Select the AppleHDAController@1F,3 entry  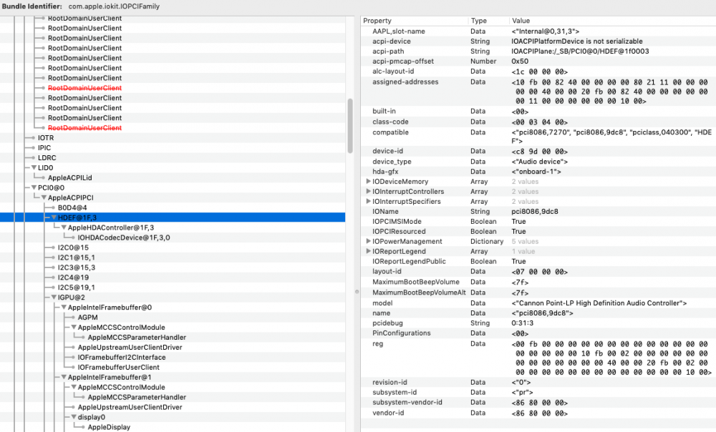pos(111,227)
